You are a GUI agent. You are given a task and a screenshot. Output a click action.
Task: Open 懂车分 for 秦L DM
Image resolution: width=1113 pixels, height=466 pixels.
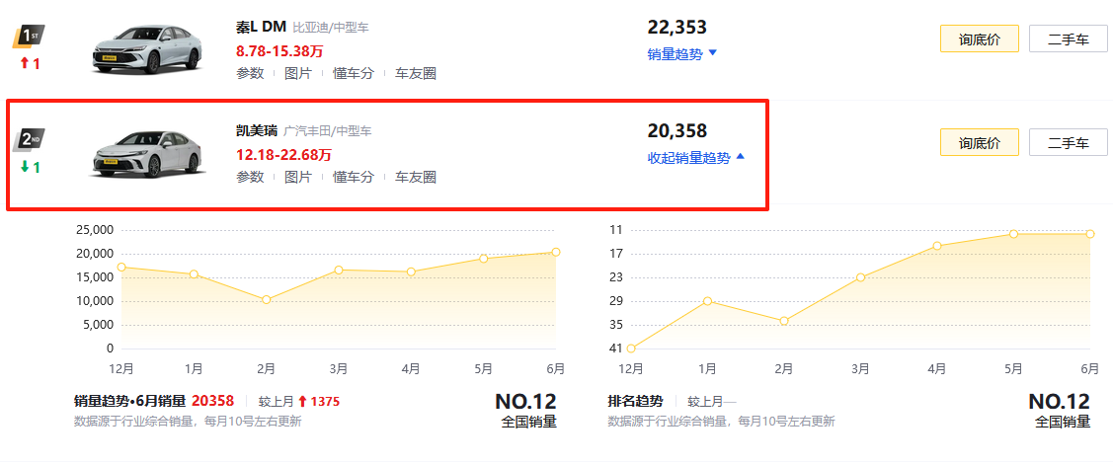click(x=353, y=73)
